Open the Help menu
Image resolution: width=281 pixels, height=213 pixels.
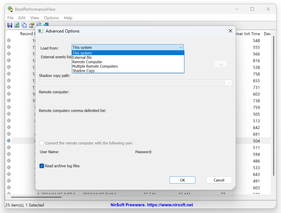pyautogui.click(x=68, y=18)
